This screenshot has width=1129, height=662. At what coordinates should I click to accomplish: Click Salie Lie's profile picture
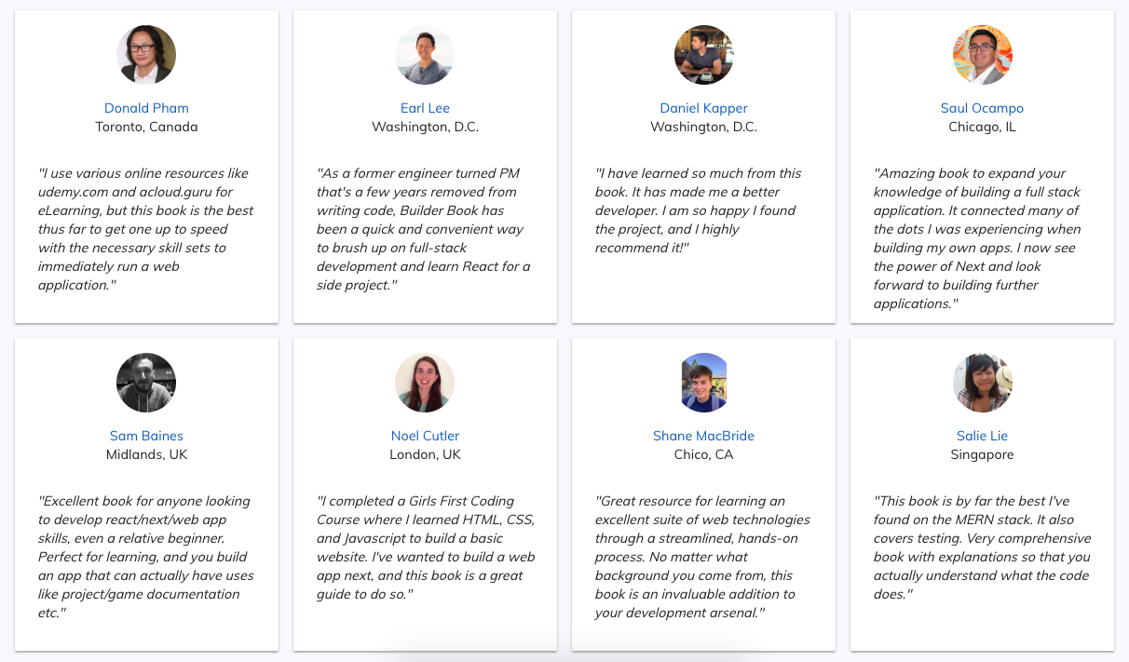click(982, 383)
